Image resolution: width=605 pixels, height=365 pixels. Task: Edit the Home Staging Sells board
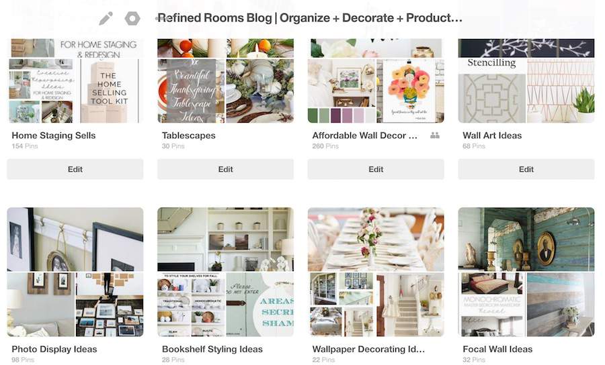click(75, 169)
